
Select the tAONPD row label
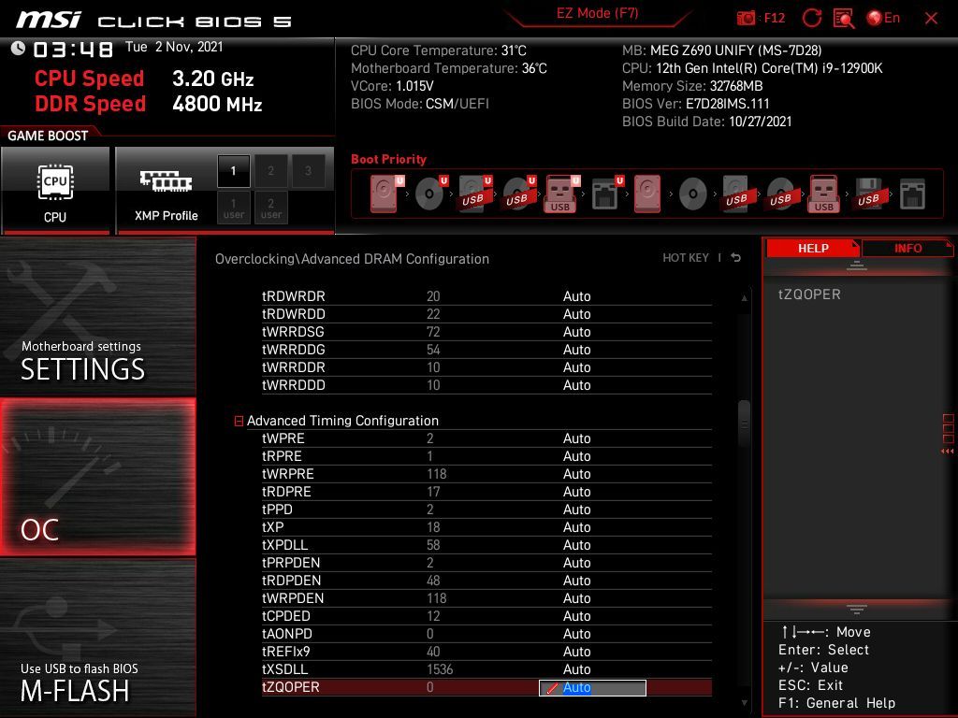286,634
